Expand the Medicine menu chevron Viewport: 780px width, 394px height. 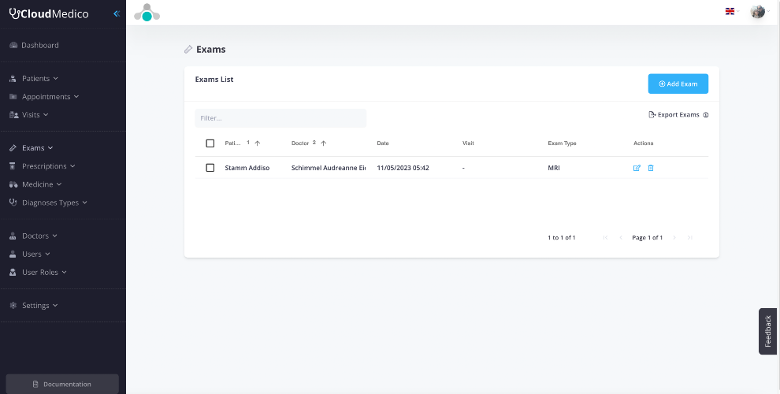[x=59, y=184]
